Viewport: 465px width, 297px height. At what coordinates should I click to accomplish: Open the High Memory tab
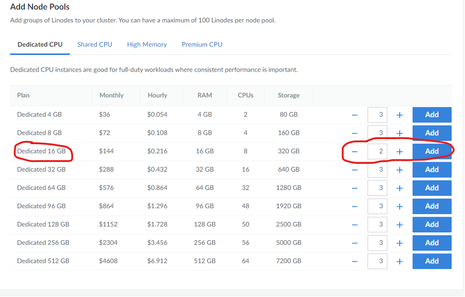point(147,44)
